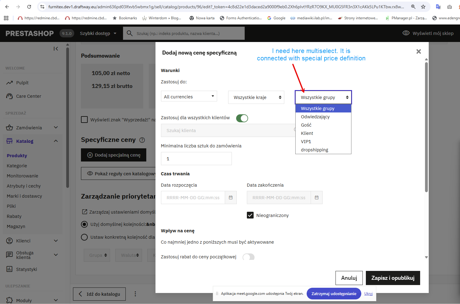This screenshot has width=460, height=304.
Task: Click the eye icon for Wyświetl mój sklep
Action: 406,33
